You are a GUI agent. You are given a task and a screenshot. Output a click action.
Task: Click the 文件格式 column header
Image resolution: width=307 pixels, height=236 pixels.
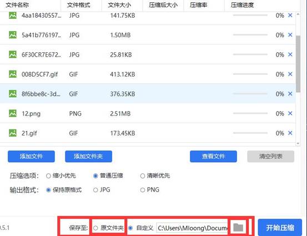click(79, 5)
